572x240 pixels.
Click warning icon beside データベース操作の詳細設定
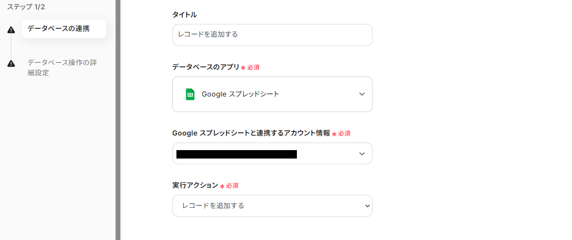point(12,64)
